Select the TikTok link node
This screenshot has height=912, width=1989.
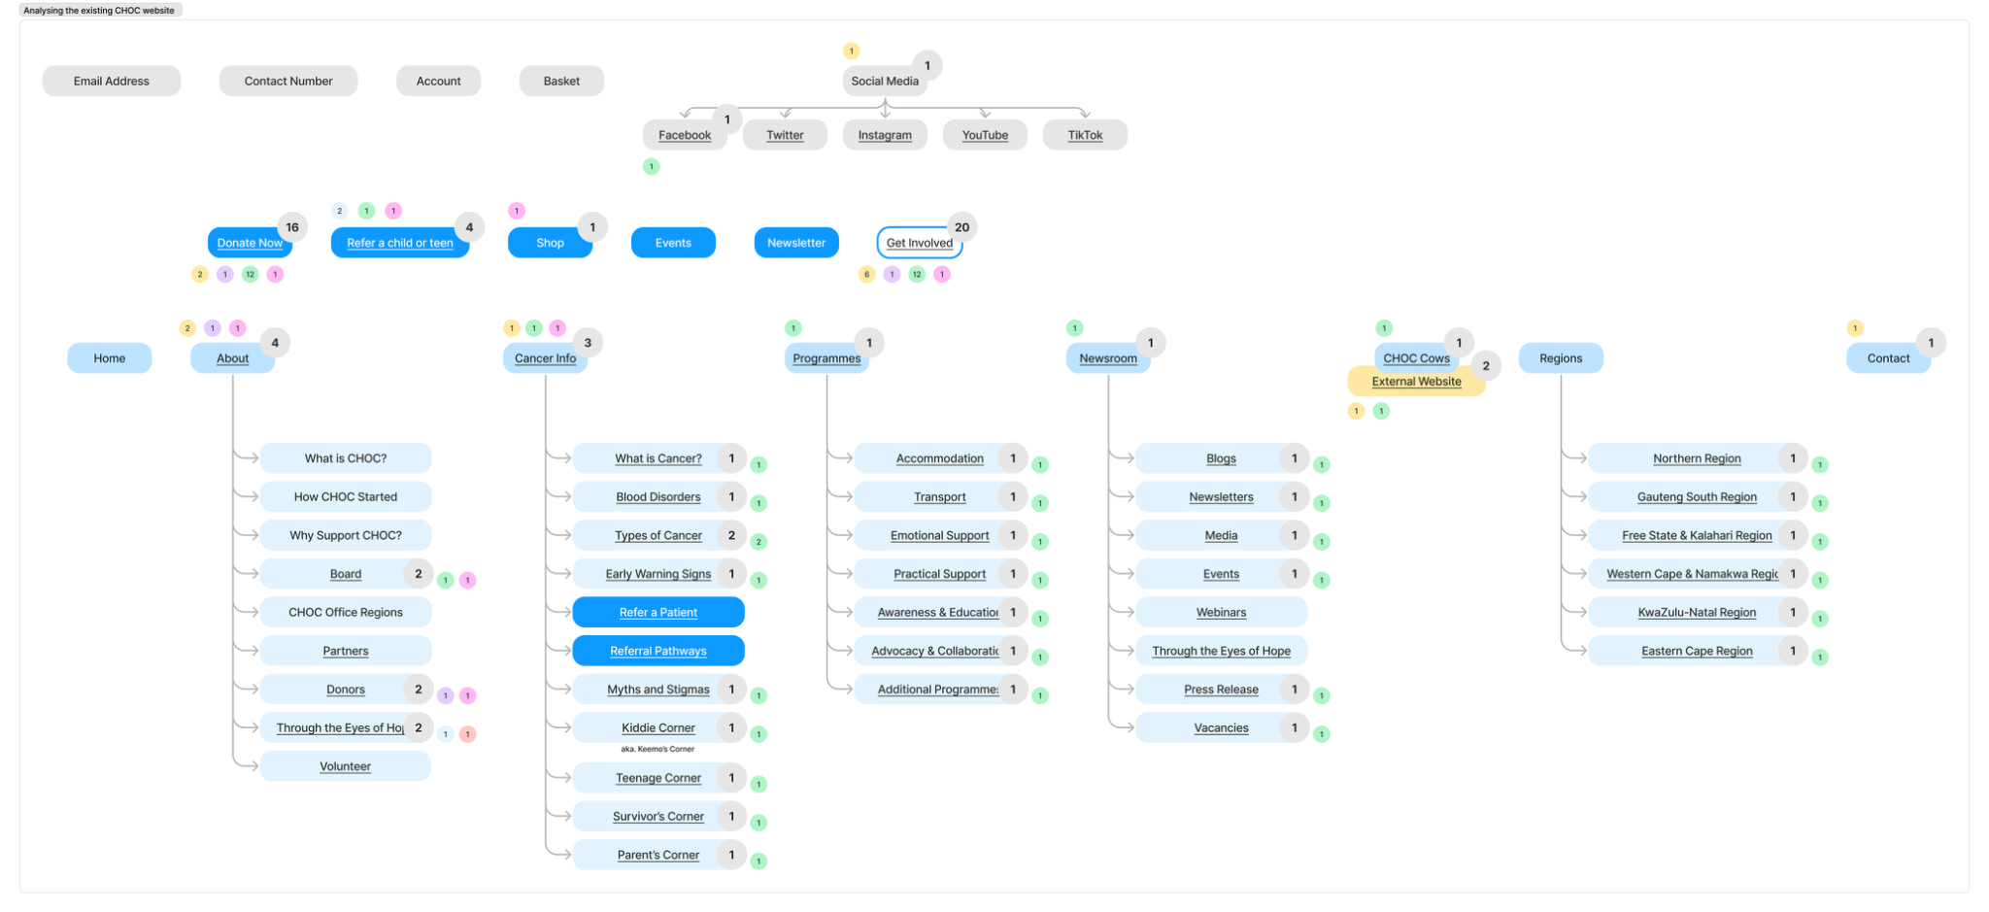(1085, 135)
